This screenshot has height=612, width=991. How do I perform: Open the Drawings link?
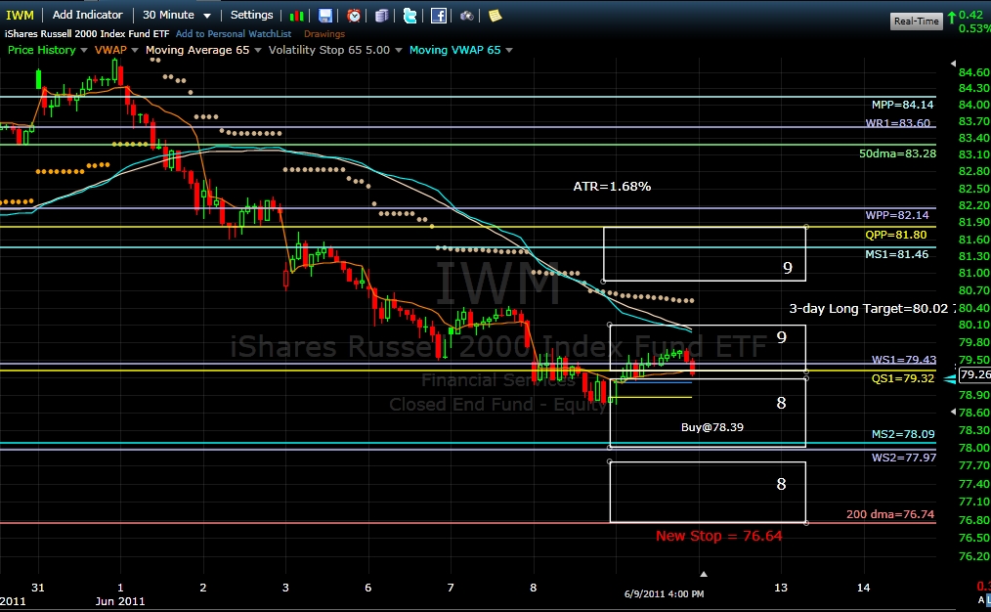324,33
